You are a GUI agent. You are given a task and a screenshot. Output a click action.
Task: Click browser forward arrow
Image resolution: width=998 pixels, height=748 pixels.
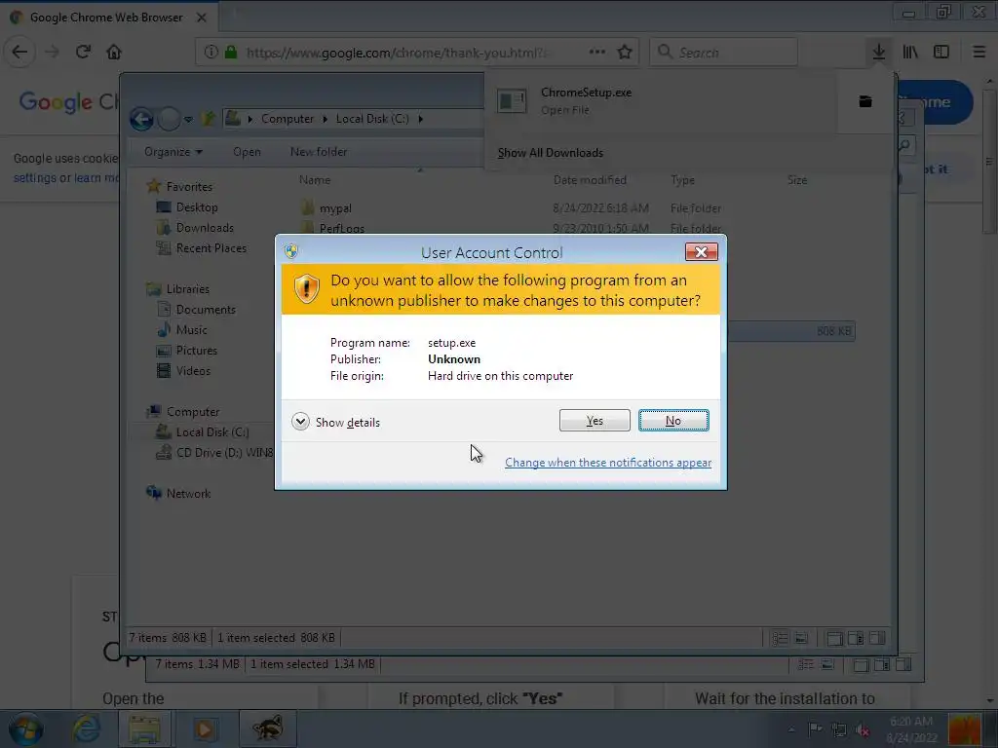[53, 53]
